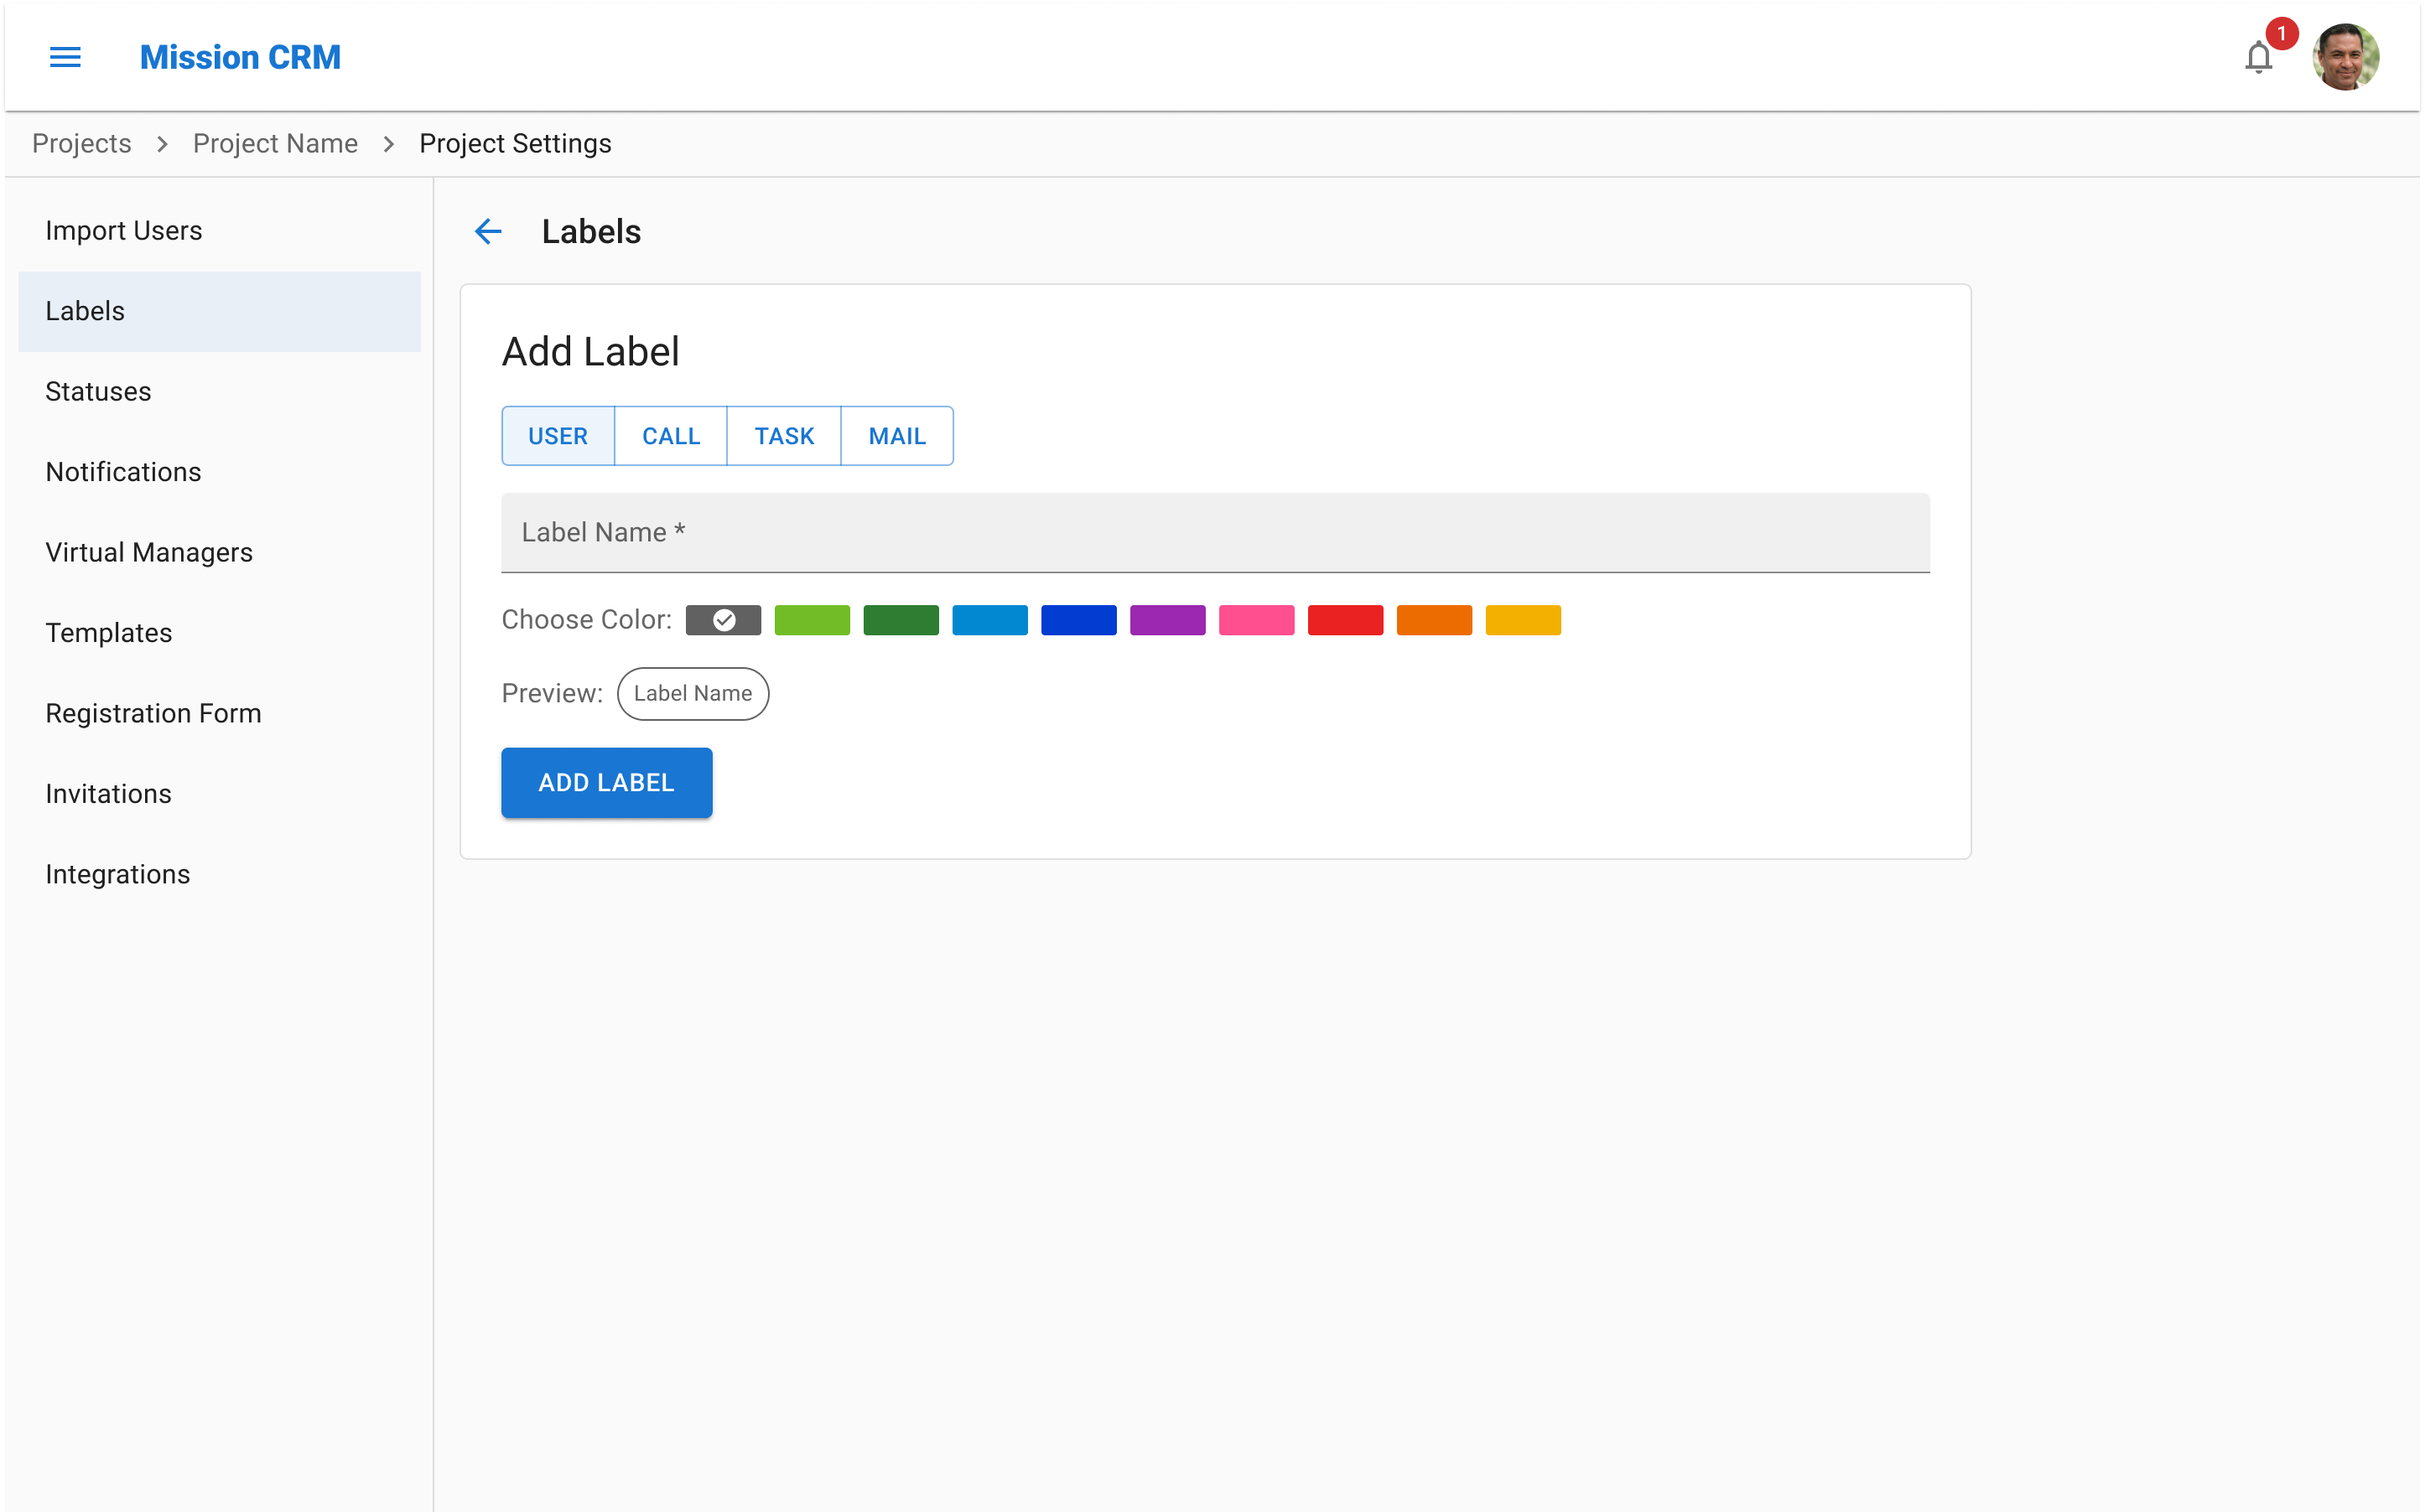Focus the Label Name input field
The image size is (2425, 1512).
tap(1214, 533)
